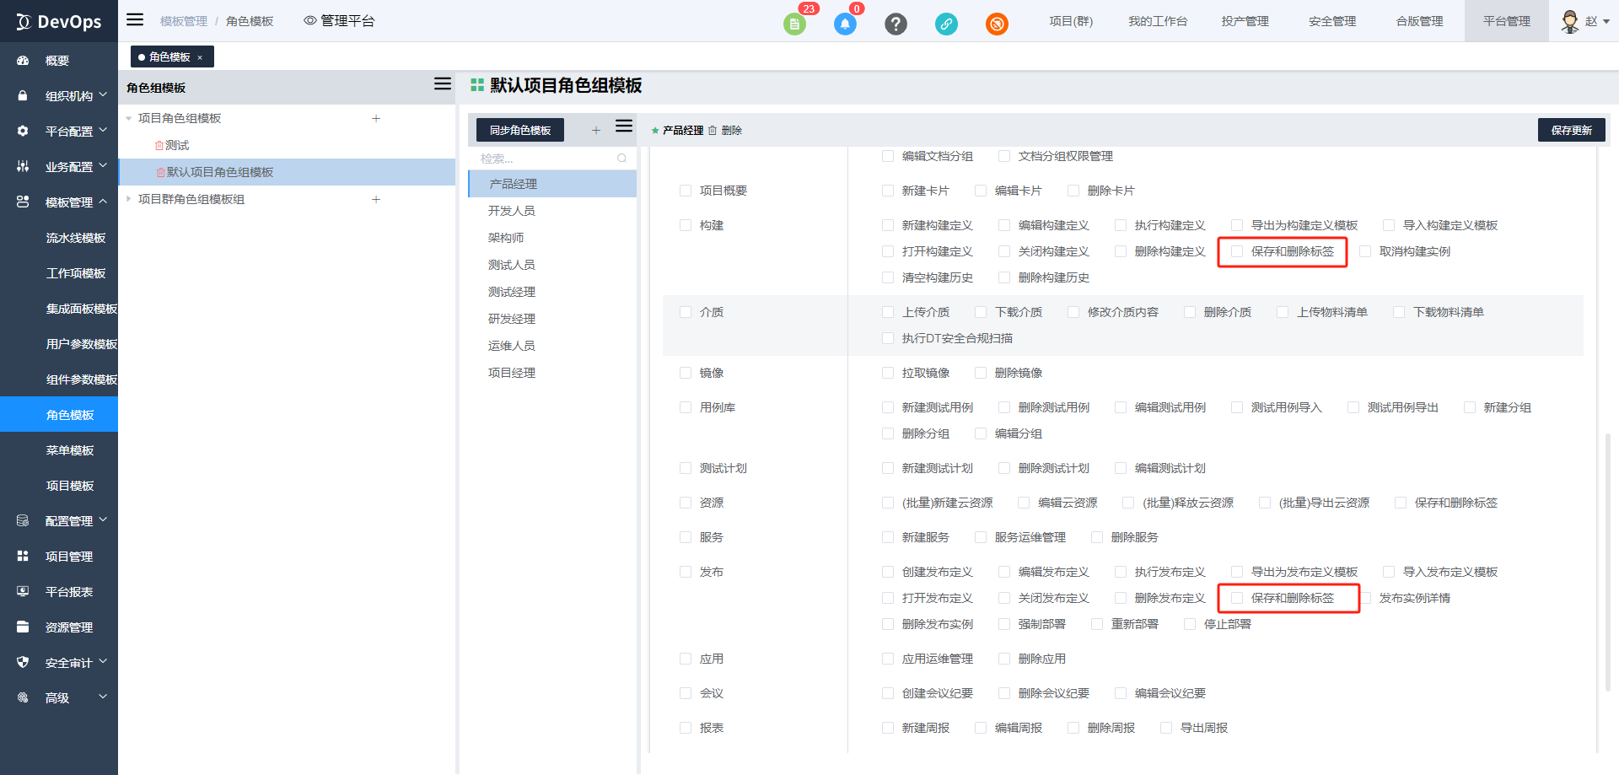Click the 保存更新 button
This screenshot has width=1619, height=775.
point(1571,130)
